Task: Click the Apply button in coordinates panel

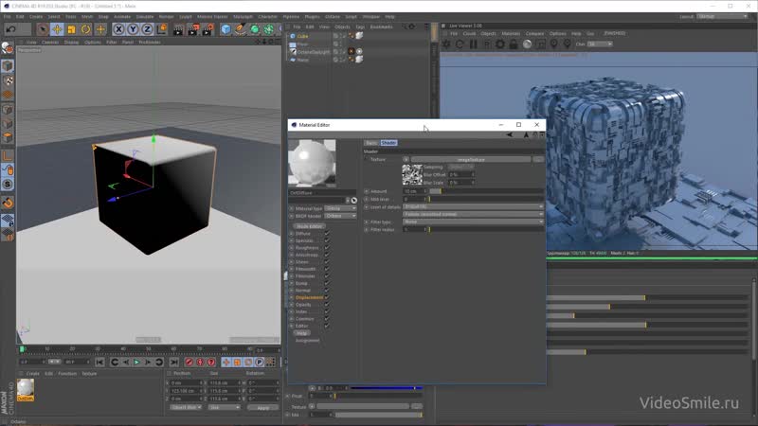Action: (x=262, y=407)
